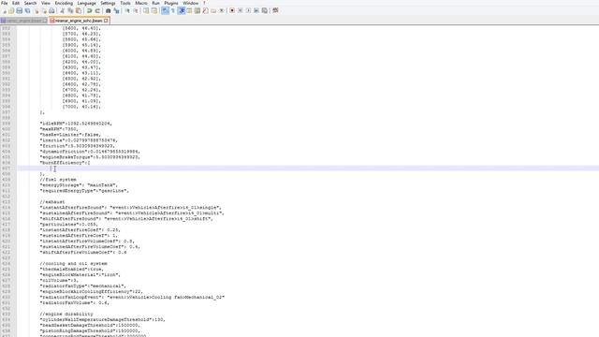Open the Macro menu
The width and height of the screenshot is (599, 337).
(141, 3)
